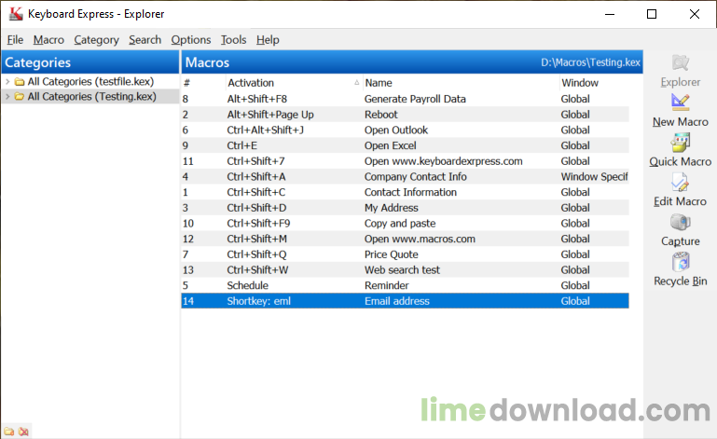Minimize the Keyboard Express window
Viewport: 717px width, 439px height.
tap(610, 14)
